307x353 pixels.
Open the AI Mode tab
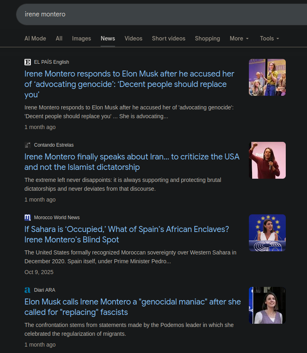tap(35, 38)
